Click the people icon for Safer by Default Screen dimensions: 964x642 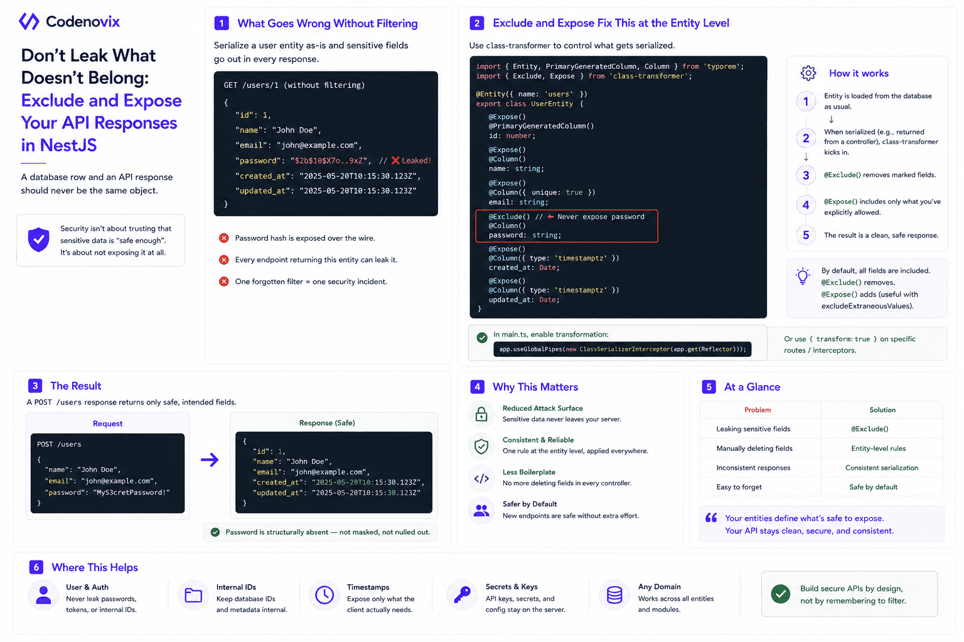pyautogui.click(x=481, y=510)
